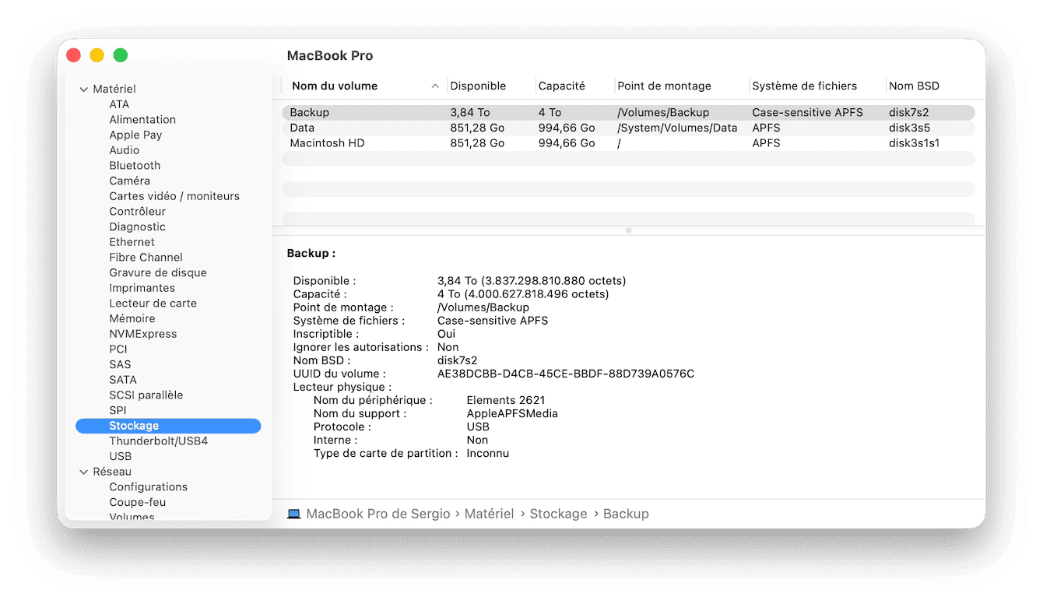1043x604 pixels.
Task: Open the USB hardware section
Action: tap(120, 455)
